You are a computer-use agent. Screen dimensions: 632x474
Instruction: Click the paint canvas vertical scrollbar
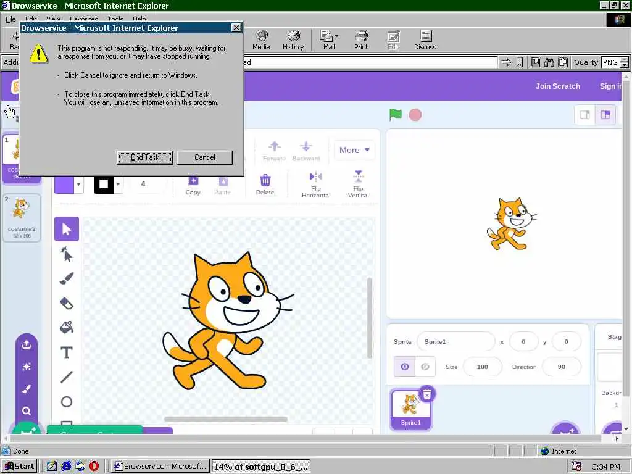pos(370,318)
